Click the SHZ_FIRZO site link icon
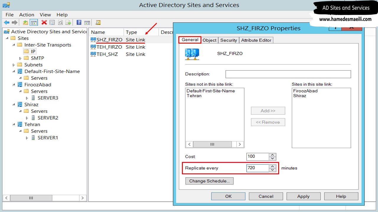This screenshot has width=378, height=212. pyautogui.click(x=93, y=40)
